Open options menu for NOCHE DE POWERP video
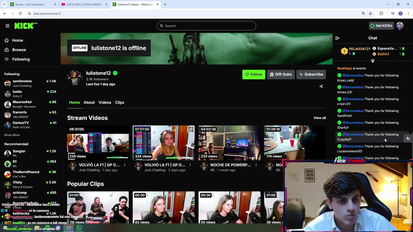The height and width of the screenshot is (232, 413). click(256, 165)
